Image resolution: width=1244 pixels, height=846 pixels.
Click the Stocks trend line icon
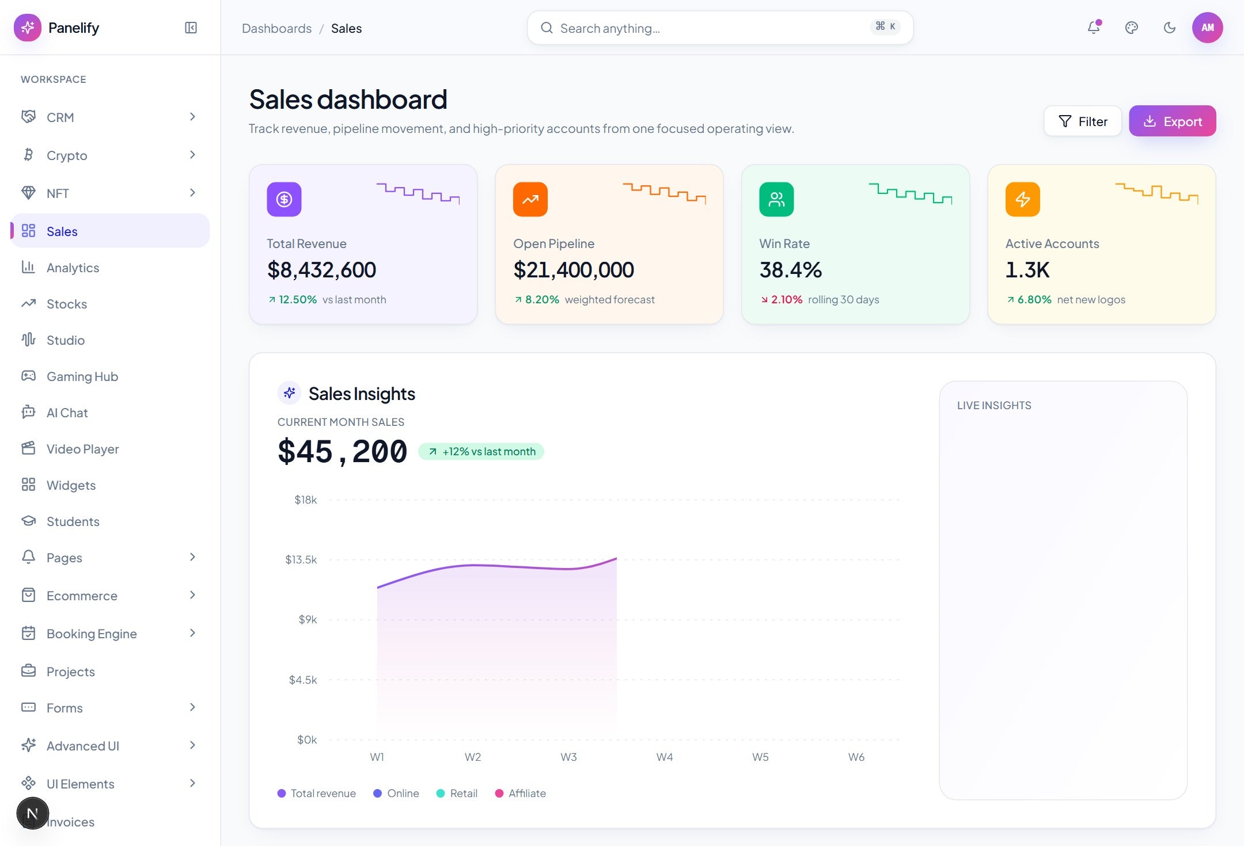28,303
